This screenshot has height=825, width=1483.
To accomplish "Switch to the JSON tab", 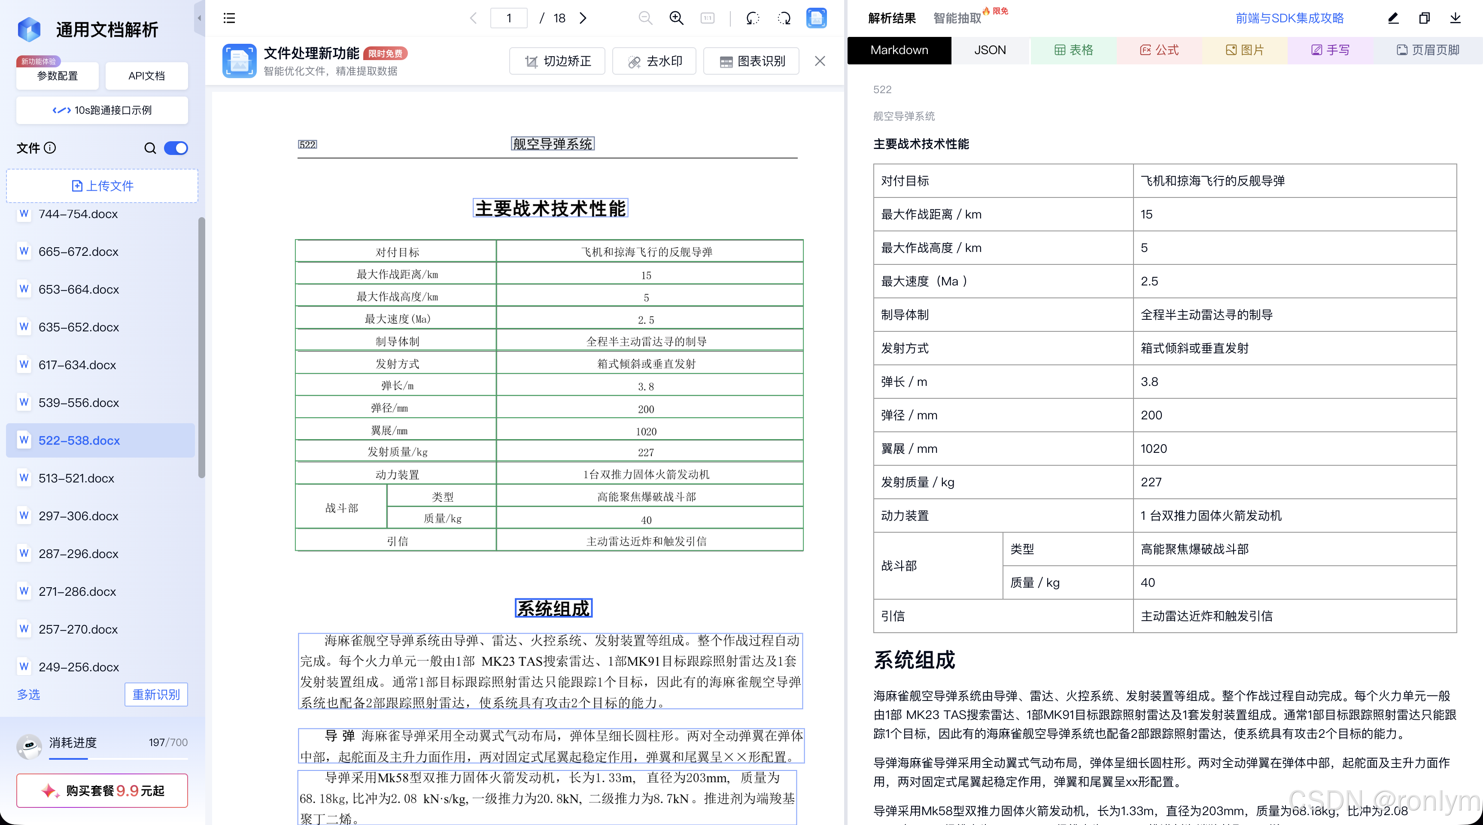I will click(x=990, y=50).
